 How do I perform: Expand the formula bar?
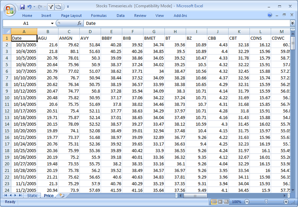[293, 23]
